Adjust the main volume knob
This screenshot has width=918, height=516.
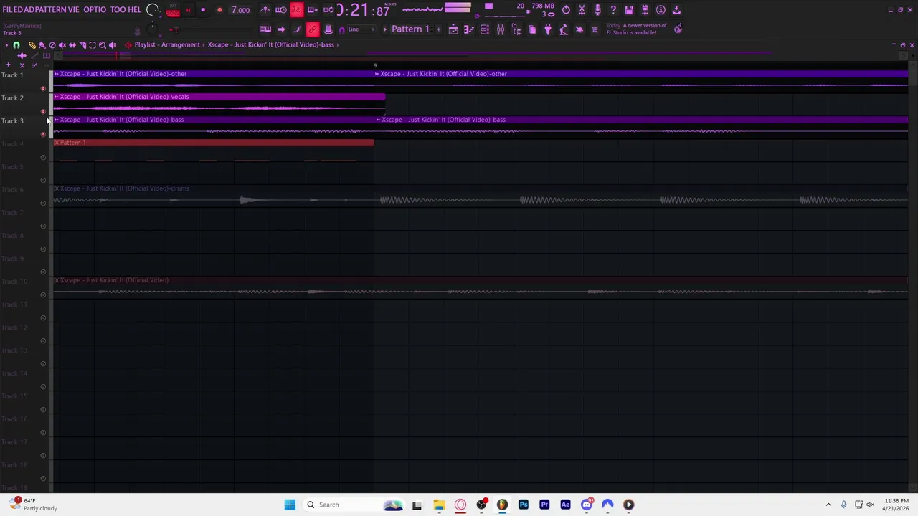point(153,10)
